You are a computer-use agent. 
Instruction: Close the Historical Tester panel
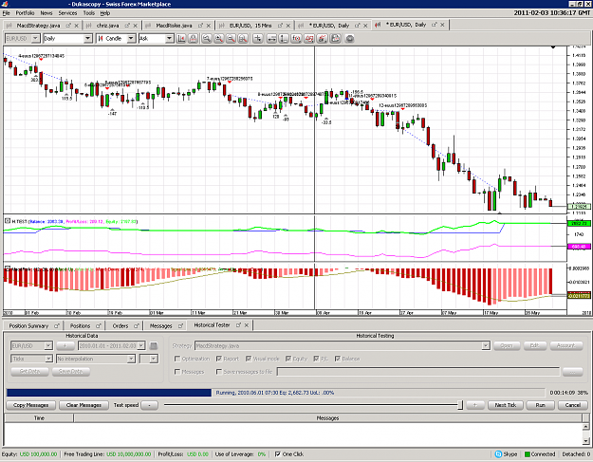click(x=247, y=325)
